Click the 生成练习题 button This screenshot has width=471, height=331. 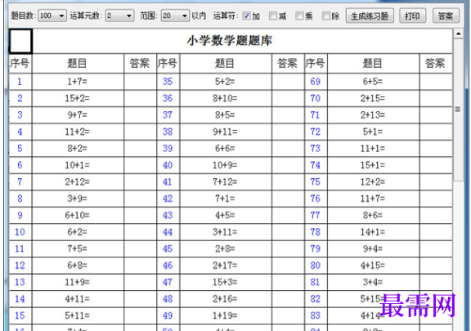(370, 16)
